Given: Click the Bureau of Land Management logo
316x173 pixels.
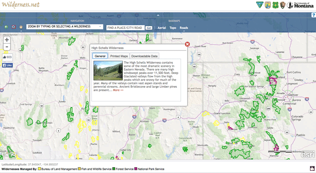Looking at the screenshot, I should click(x=260, y=5).
